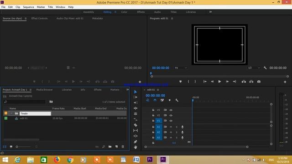Go to Out point in Program monitor
Image resolution: width=292 pixels, height=164 pixels.
click(x=235, y=82)
